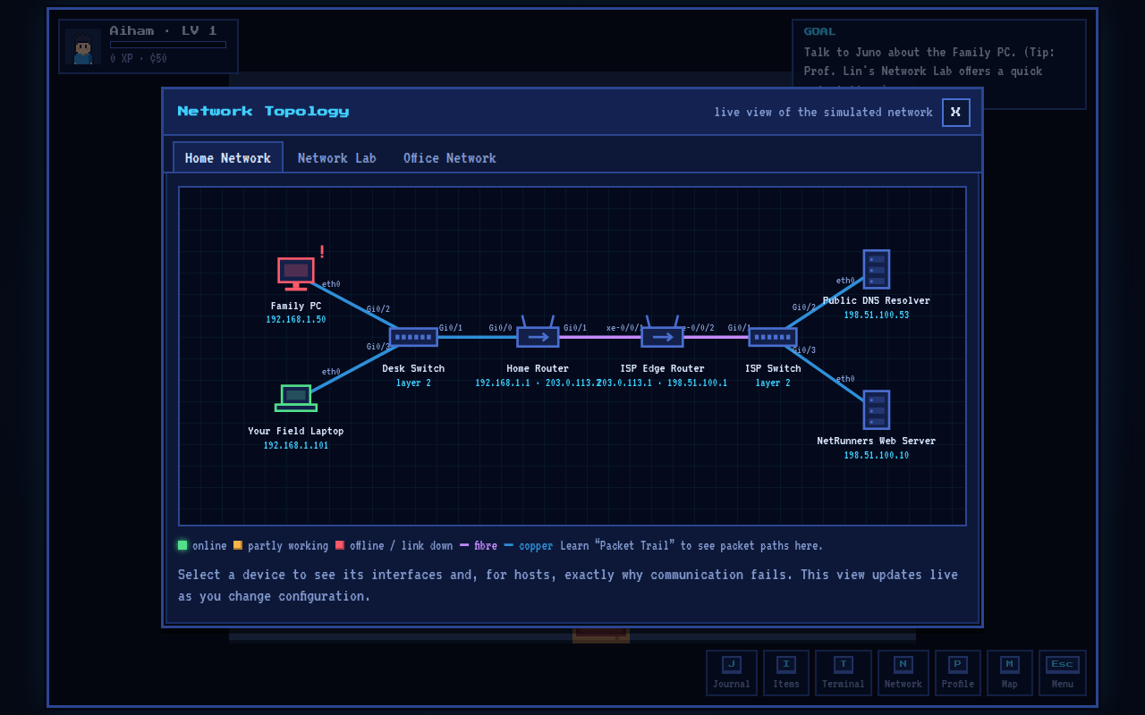Click the live view of the simulated network text
Image resolution: width=1145 pixels, height=715 pixels.
(x=823, y=112)
